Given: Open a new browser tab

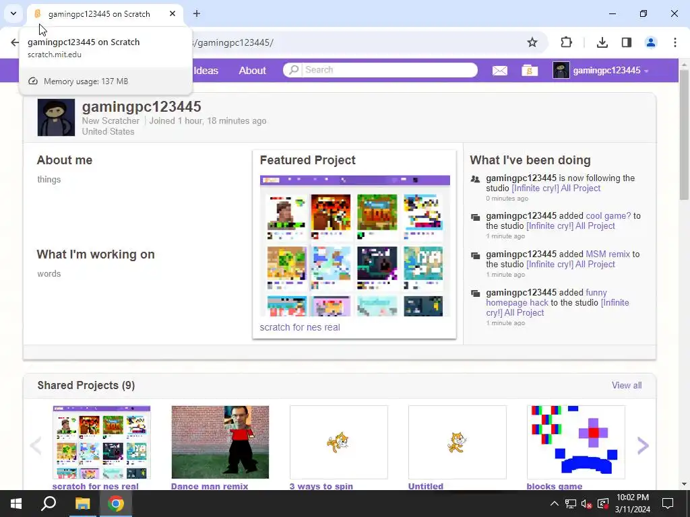Looking at the screenshot, I should point(197,13).
